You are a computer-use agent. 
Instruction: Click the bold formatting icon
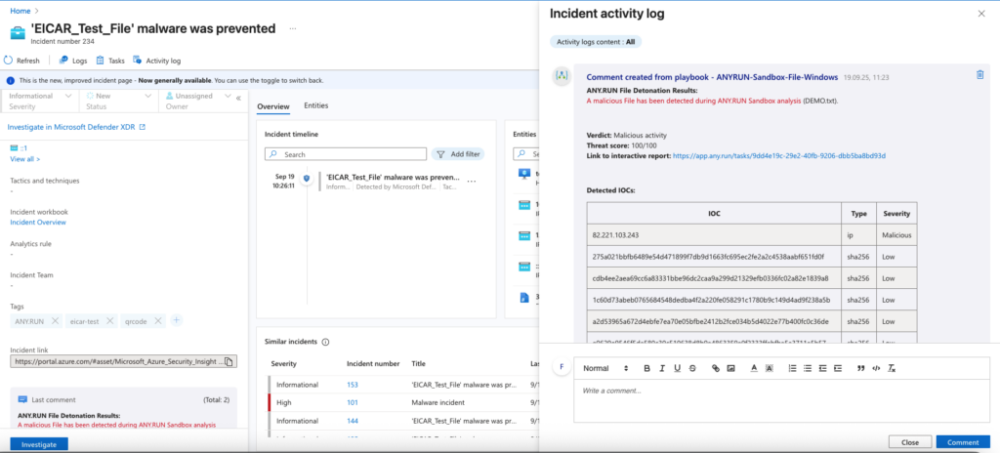(x=646, y=368)
